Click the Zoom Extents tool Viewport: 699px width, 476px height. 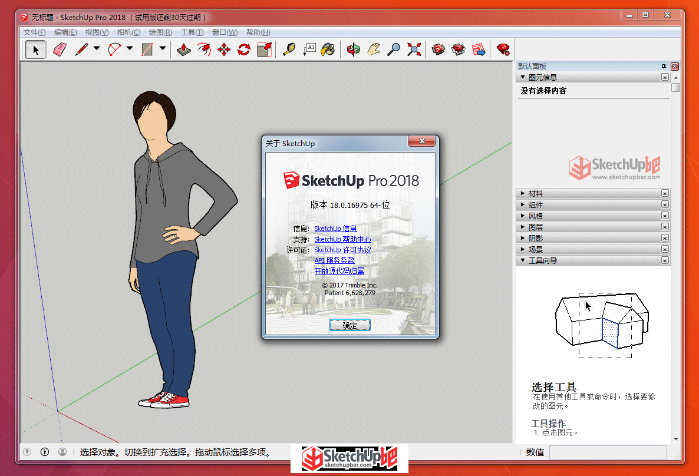414,49
